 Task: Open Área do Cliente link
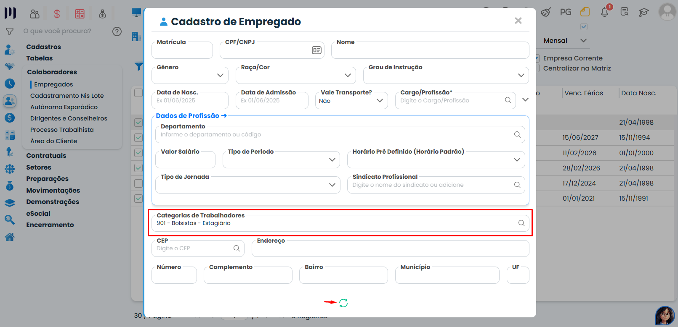(53, 141)
